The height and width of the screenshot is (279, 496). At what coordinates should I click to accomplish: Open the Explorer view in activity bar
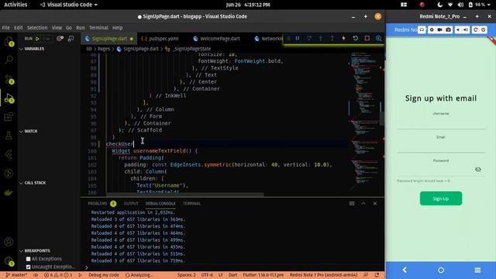[x=9, y=41]
